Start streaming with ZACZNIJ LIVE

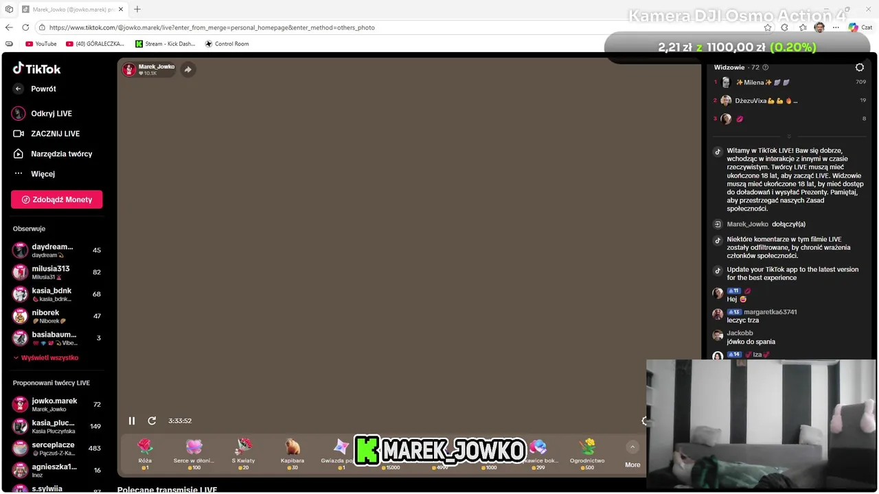pyautogui.click(x=46, y=134)
